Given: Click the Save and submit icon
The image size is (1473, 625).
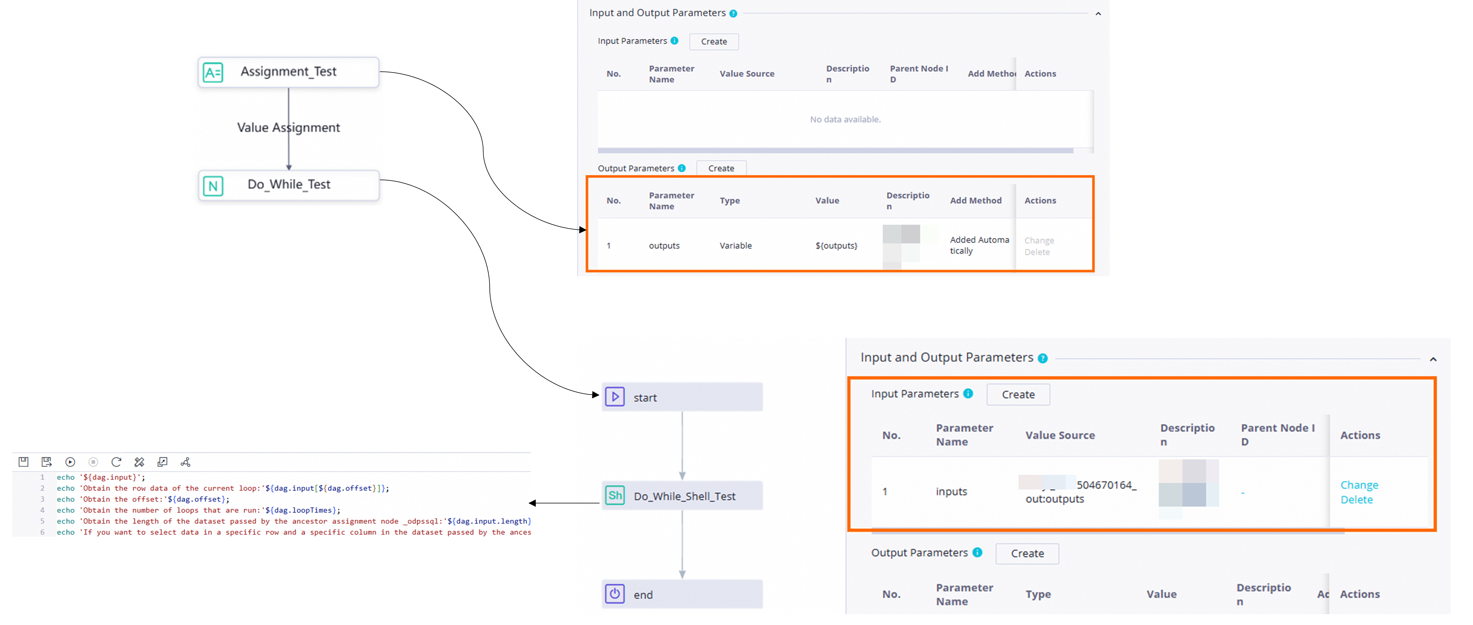Looking at the screenshot, I should [x=47, y=462].
